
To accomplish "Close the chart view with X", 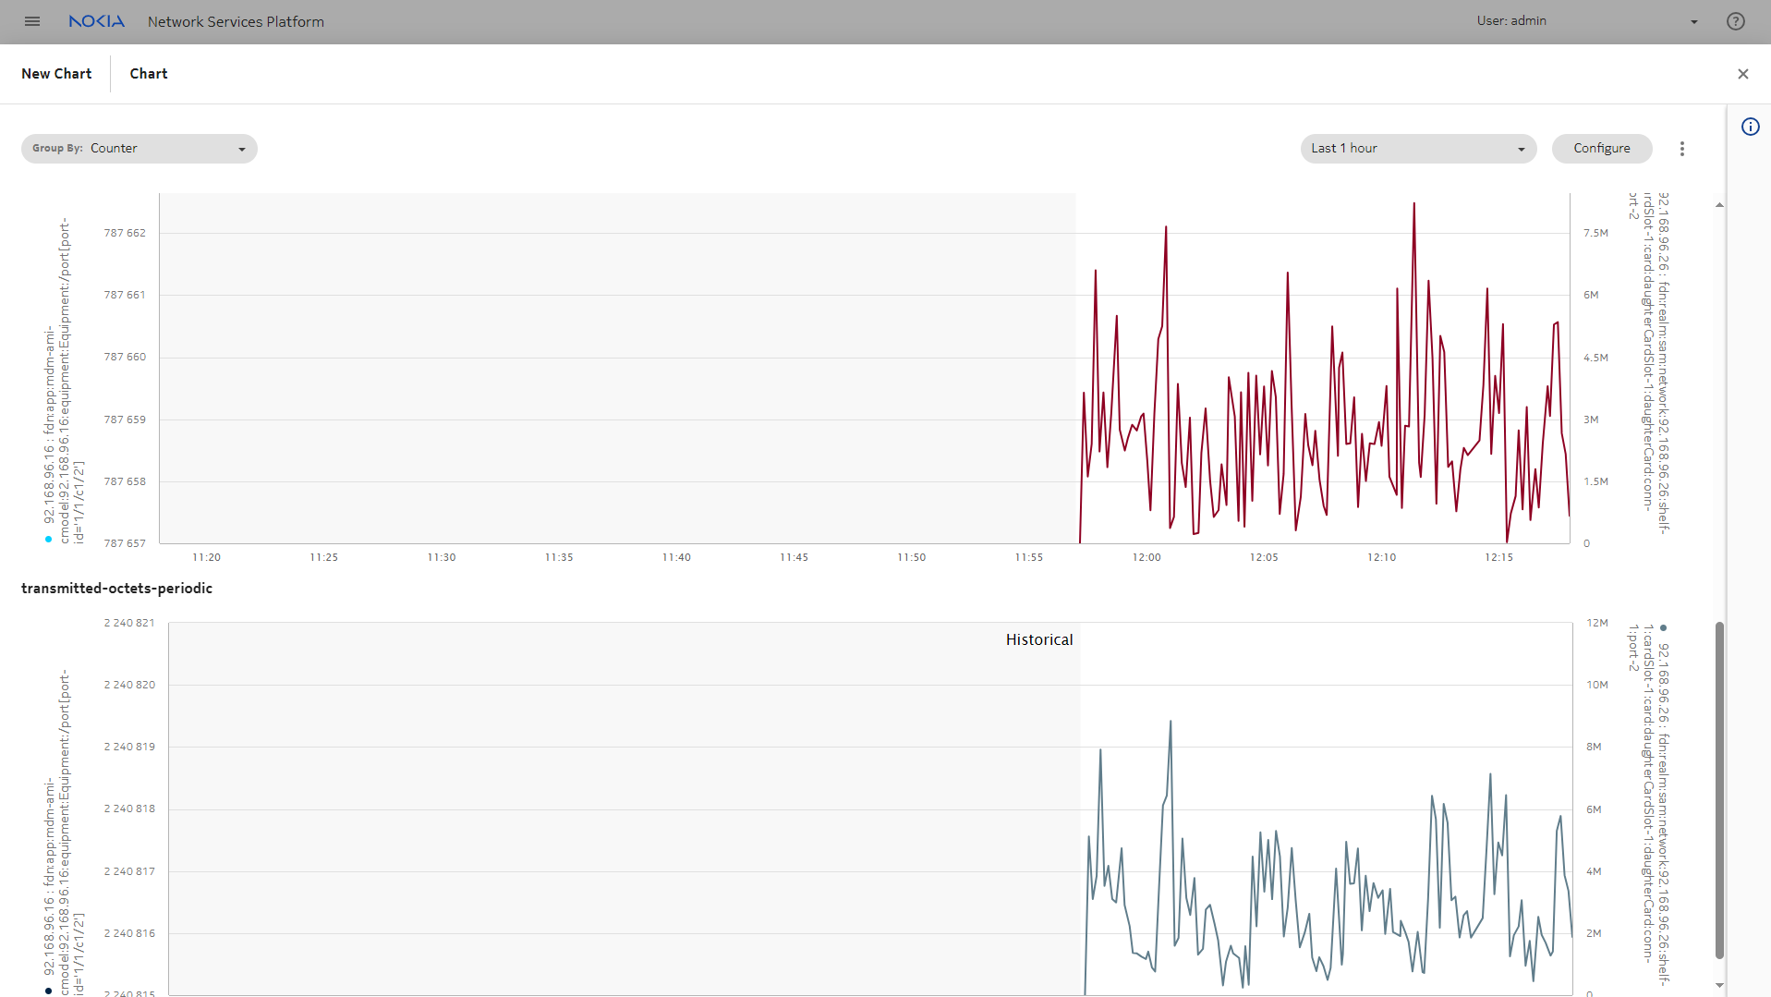I will tap(1742, 74).
